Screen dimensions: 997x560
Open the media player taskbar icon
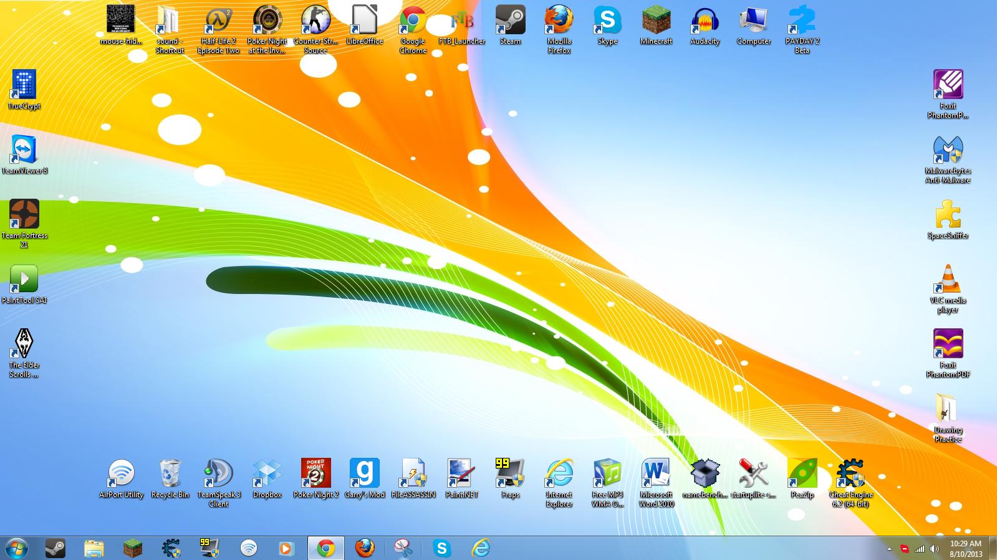[287, 548]
